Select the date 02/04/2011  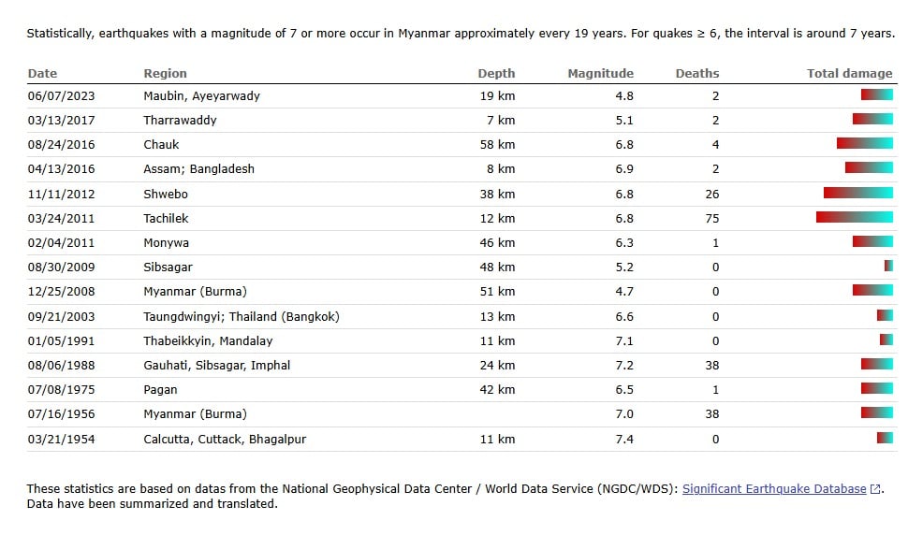[61, 243]
